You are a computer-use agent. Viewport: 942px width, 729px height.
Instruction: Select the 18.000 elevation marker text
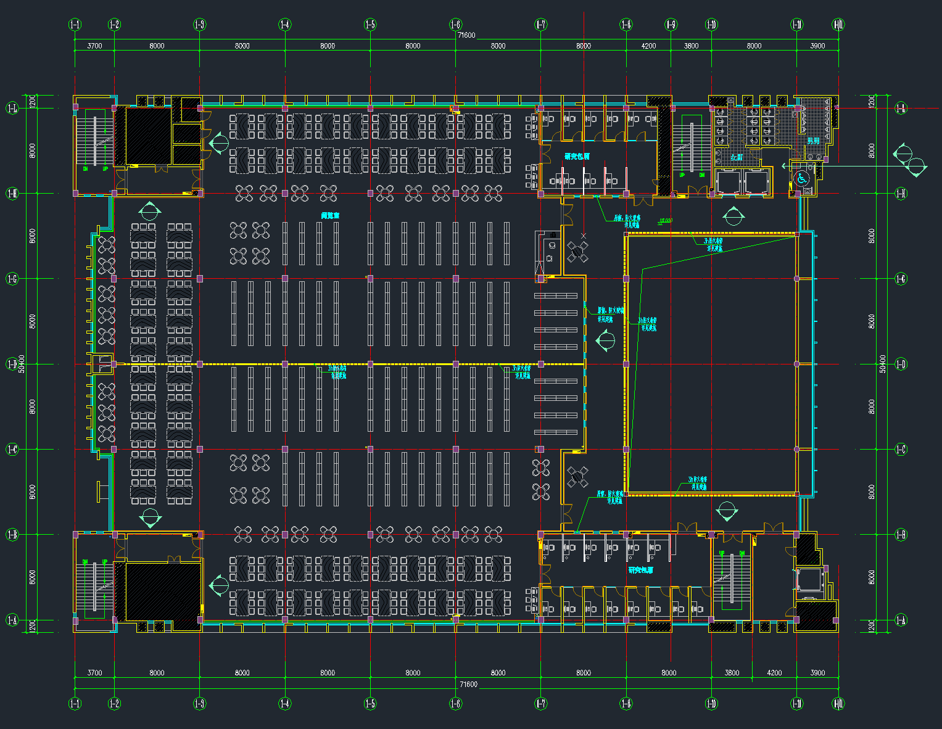666,220
